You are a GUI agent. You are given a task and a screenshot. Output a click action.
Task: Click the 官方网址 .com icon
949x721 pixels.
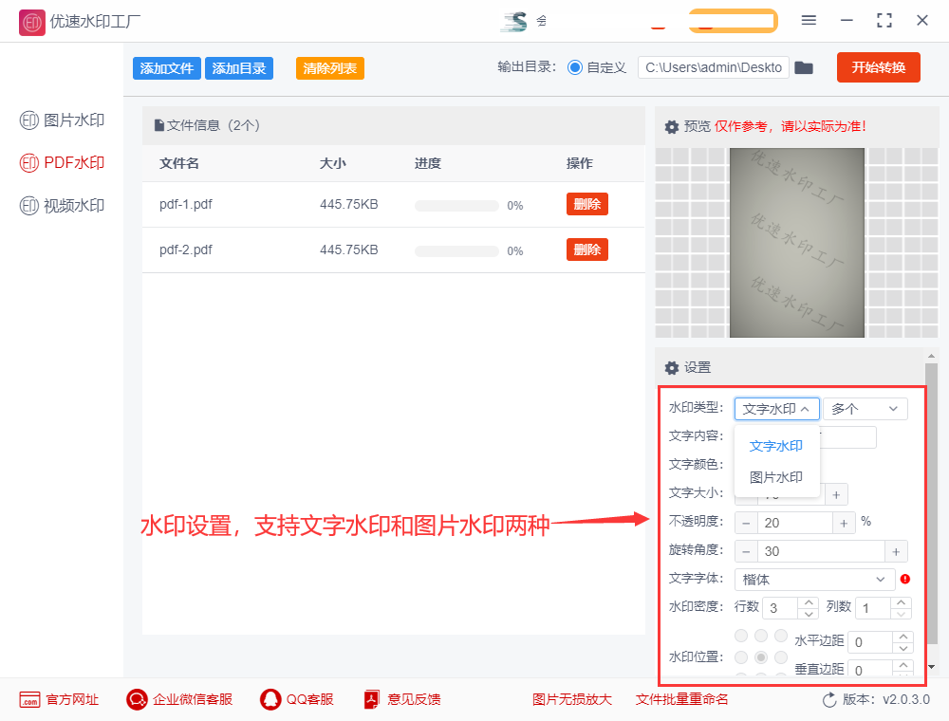(x=29, y=700)
